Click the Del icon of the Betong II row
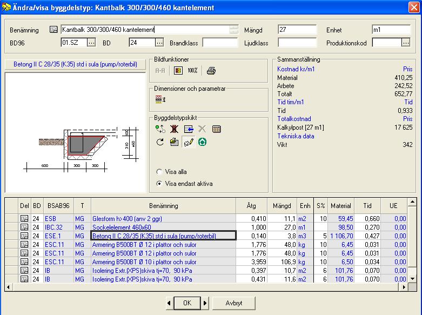This screenshot has width=422, height=315. 24,236
